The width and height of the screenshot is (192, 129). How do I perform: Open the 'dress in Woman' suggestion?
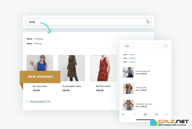(34, 44)
